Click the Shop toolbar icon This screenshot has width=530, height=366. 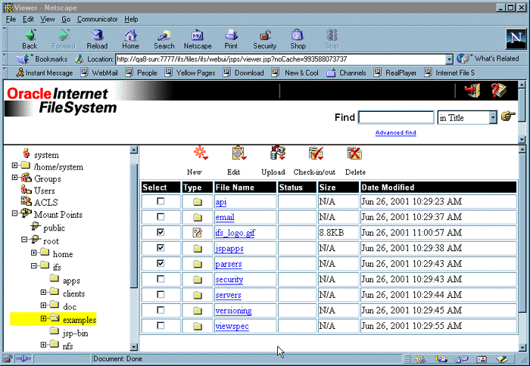click(x=298, y=35)
